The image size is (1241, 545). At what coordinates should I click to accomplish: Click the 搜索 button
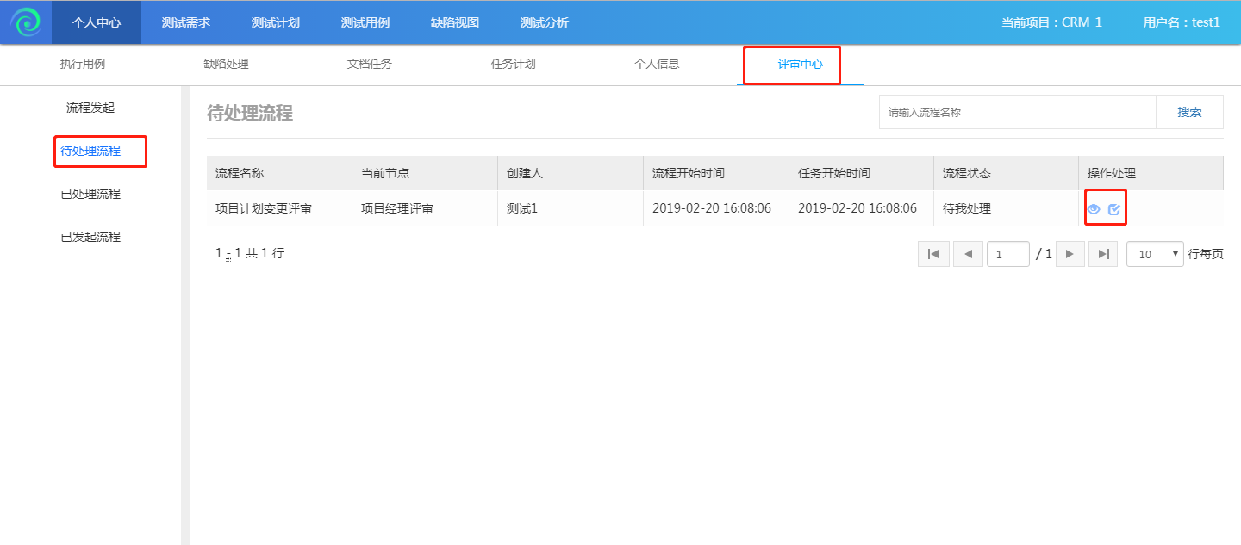pyautogui.click(x=1189, y=112)
